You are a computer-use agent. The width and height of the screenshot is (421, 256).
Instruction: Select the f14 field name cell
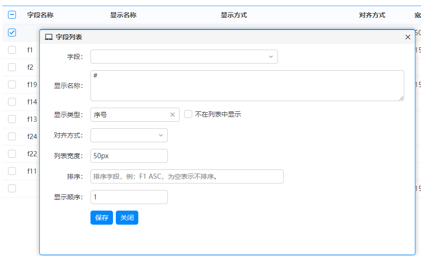point(32,102)
